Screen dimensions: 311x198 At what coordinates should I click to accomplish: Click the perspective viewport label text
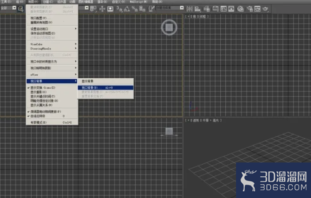pyautogui.click(x=203, y=120)
